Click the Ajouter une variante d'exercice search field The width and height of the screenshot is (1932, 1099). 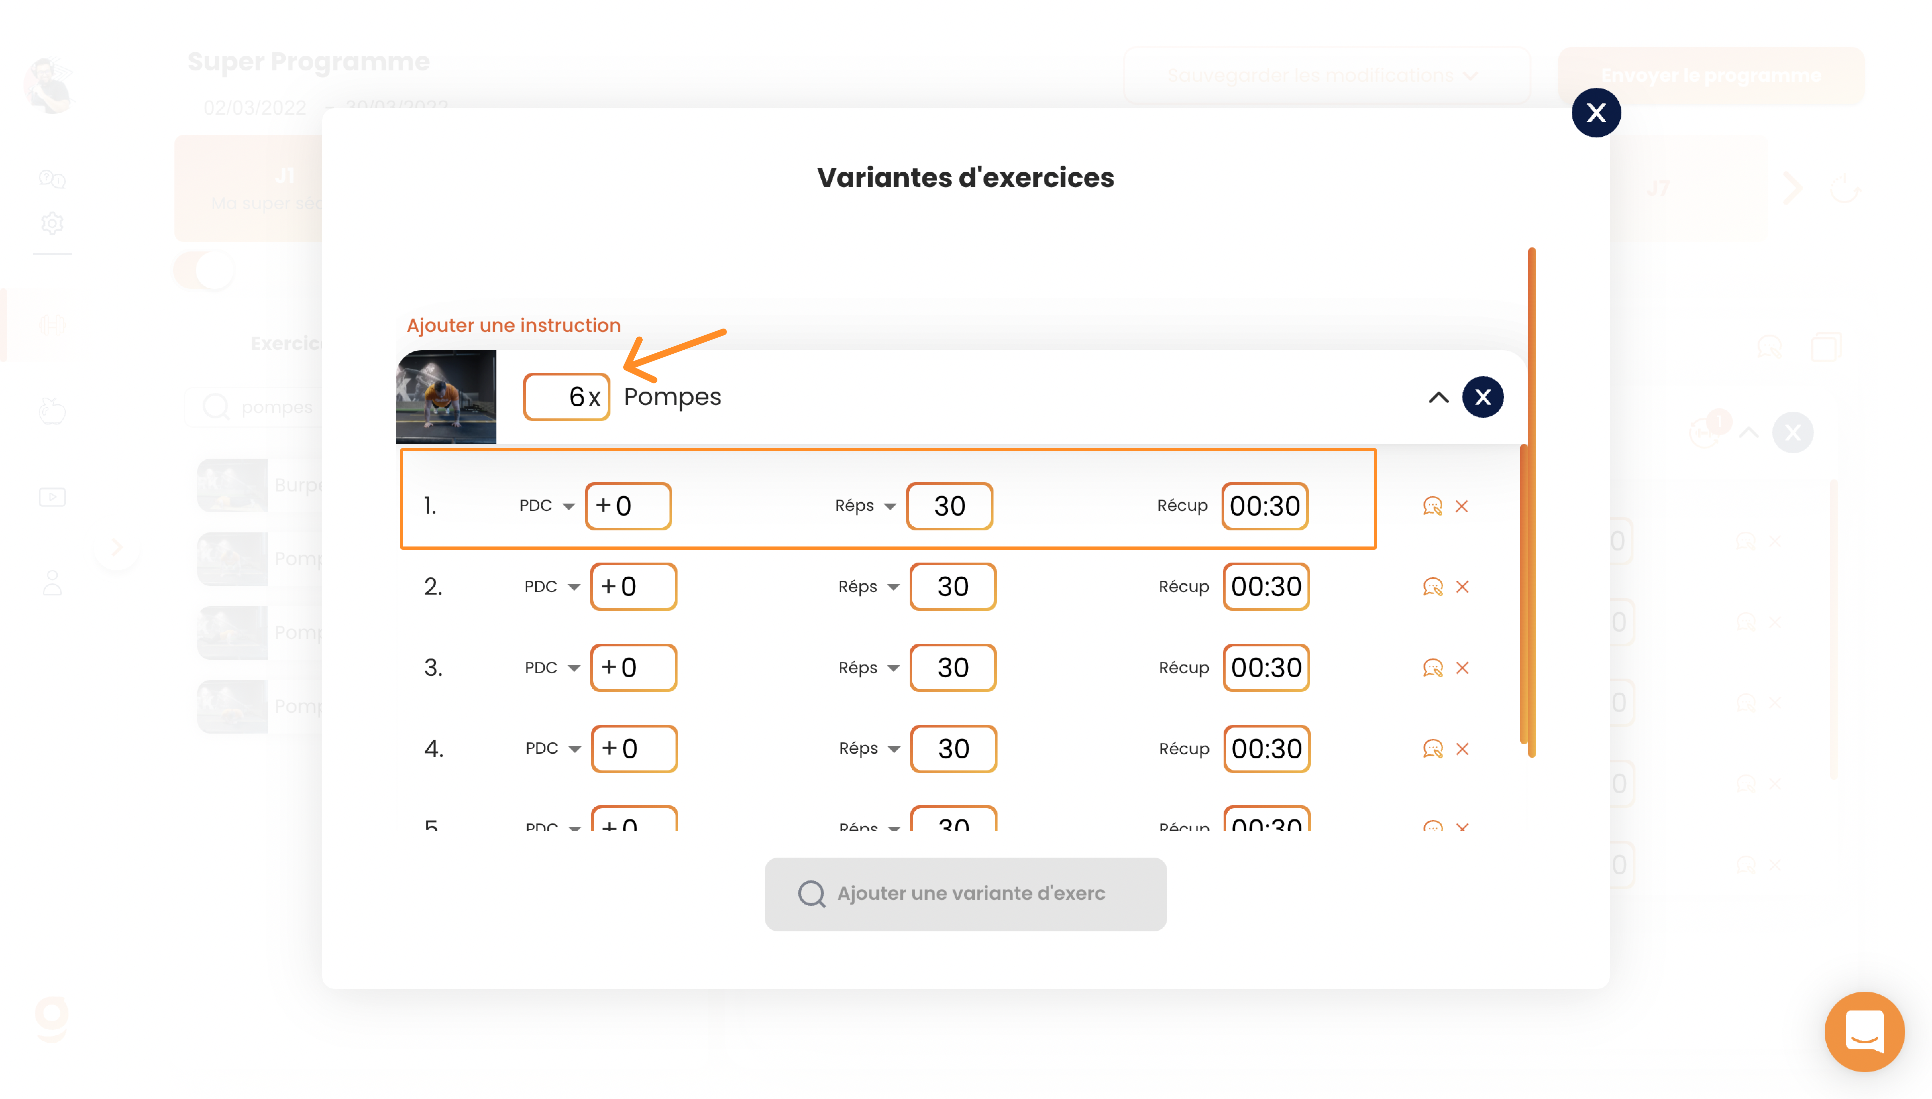click(966, 894)
